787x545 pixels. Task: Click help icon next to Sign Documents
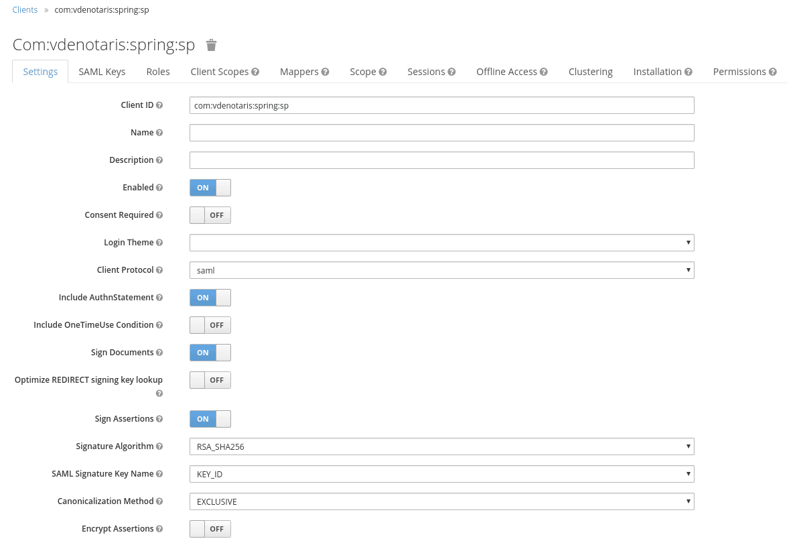tap(159, 353)
